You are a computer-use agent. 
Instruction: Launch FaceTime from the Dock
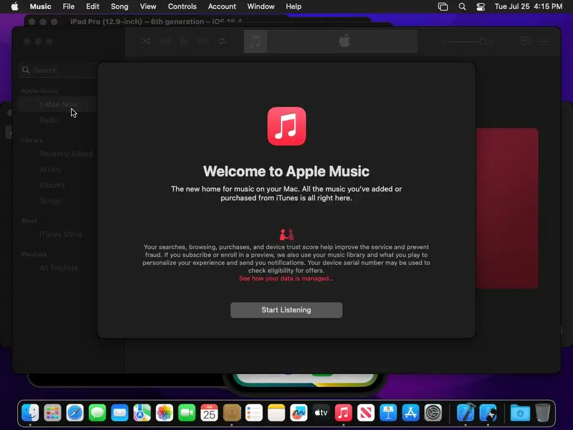pyautogui.click(x=187, y=413)
